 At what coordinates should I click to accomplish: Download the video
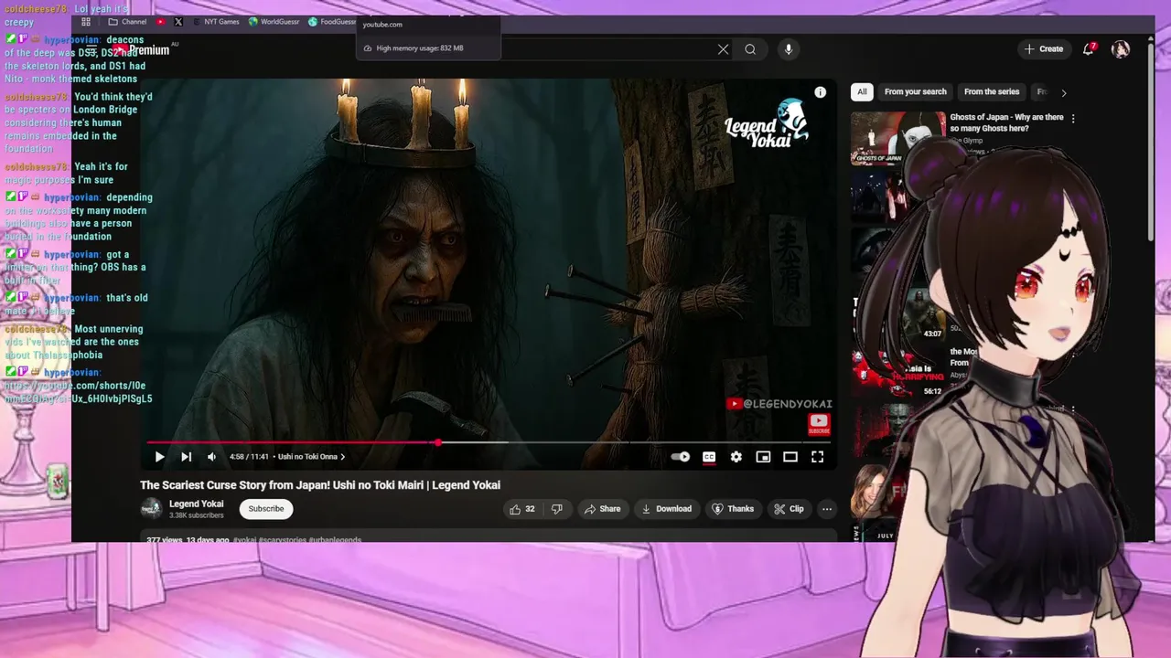click(666, 509)
